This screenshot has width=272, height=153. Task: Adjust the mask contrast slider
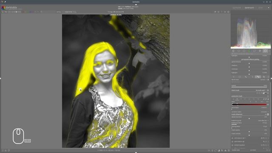[249, 134]
